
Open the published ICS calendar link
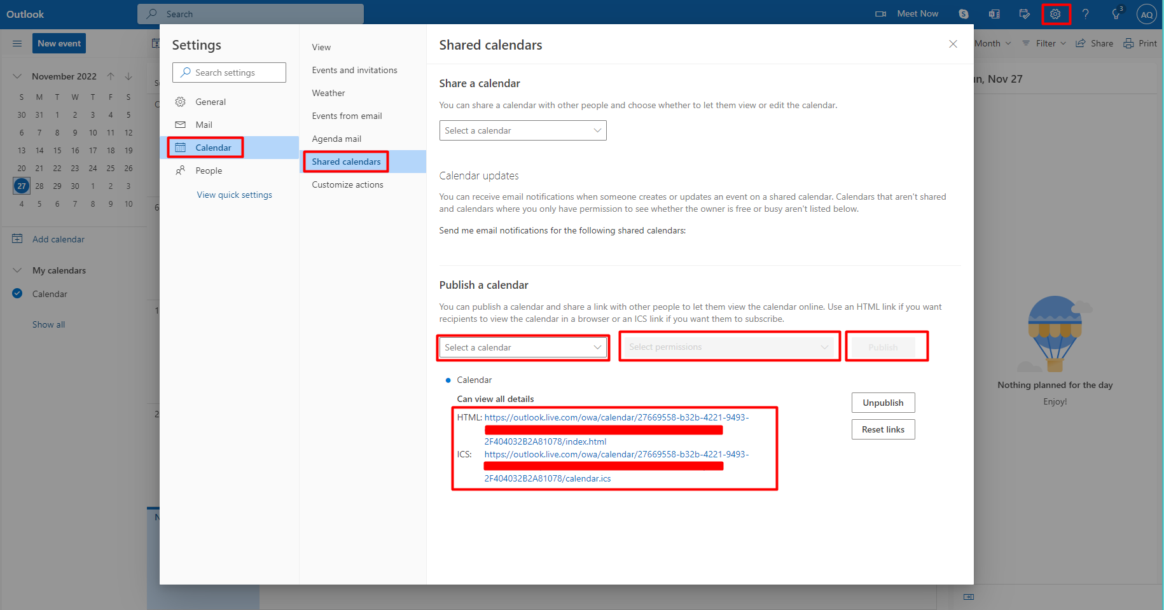[x=615, y=454]
